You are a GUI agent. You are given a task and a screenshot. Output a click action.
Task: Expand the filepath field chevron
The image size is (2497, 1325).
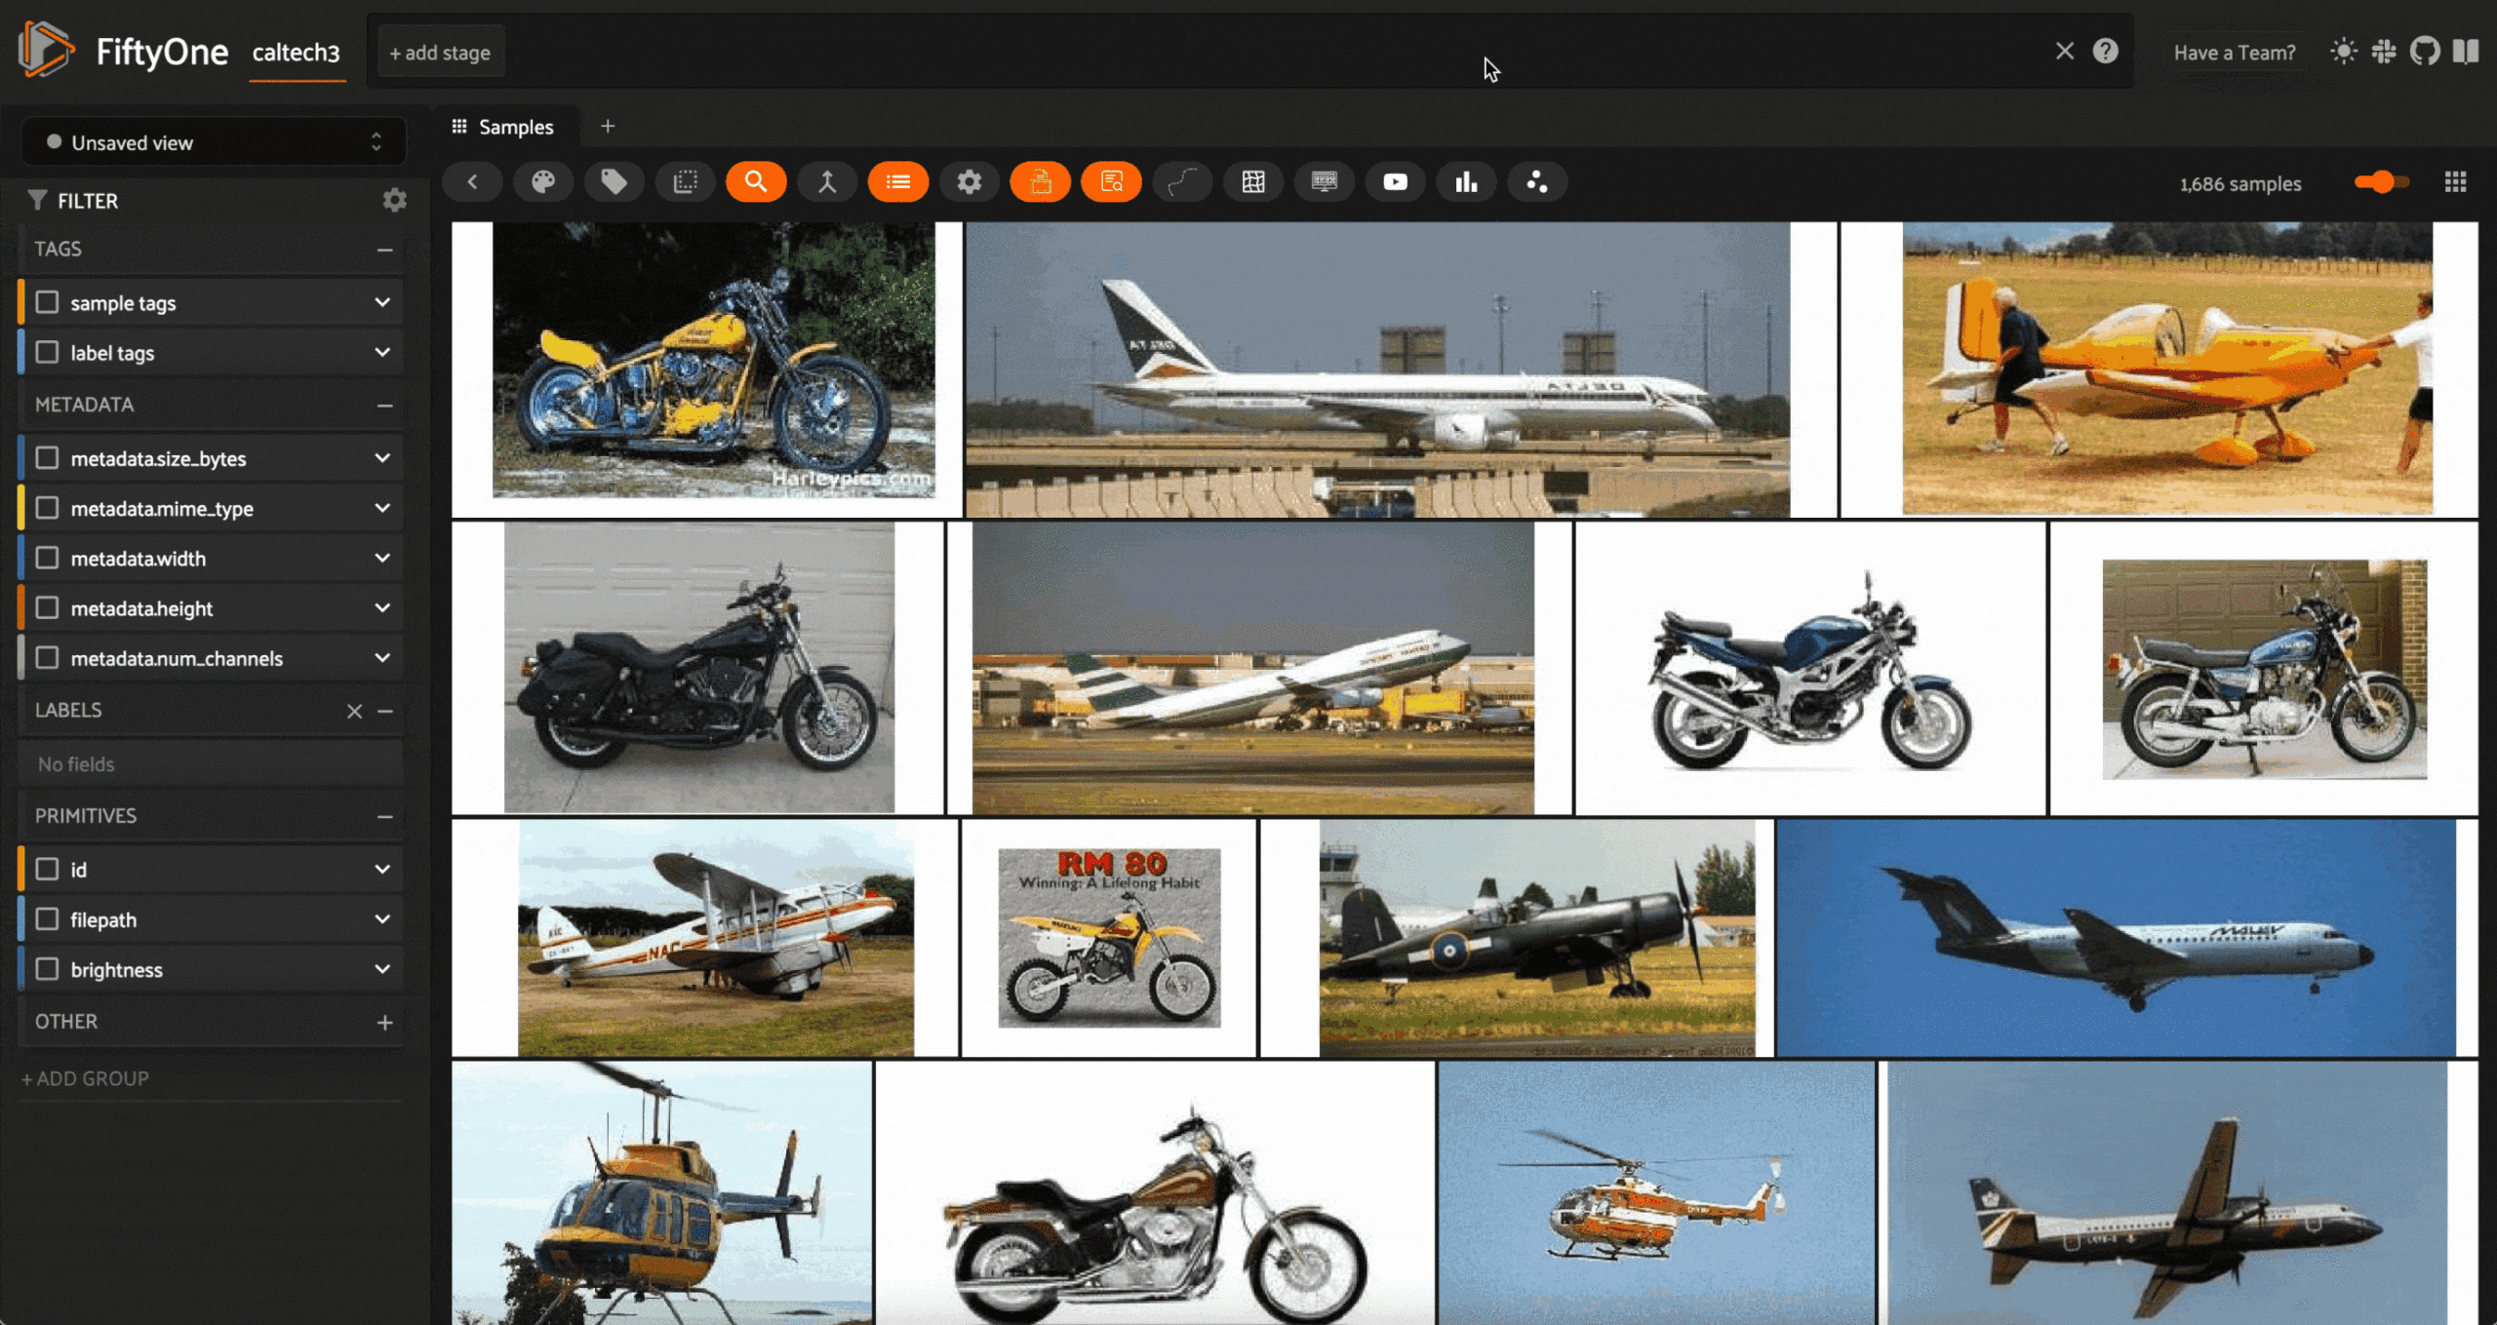coord(382,919)
